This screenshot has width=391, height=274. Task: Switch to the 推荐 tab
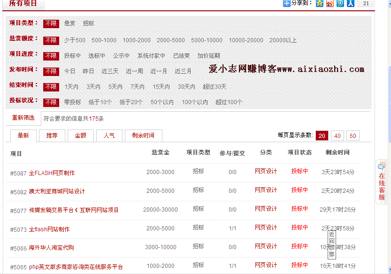52,136
